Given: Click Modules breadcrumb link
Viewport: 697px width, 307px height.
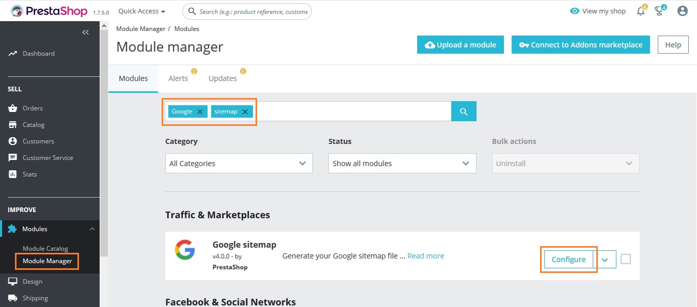Looking at the screenshot, I should pos(187,29).
